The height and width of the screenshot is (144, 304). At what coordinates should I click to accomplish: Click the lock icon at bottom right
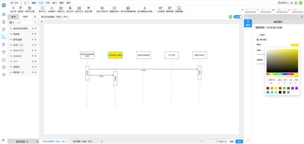click(x=248, y=140)
